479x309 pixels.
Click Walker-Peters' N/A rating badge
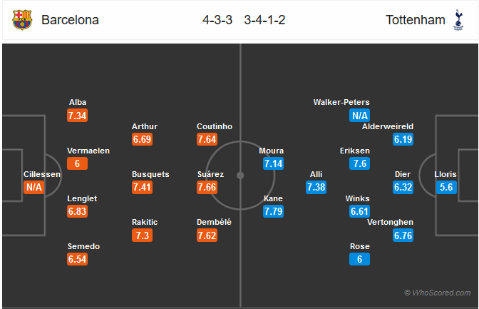coord(359,116)
